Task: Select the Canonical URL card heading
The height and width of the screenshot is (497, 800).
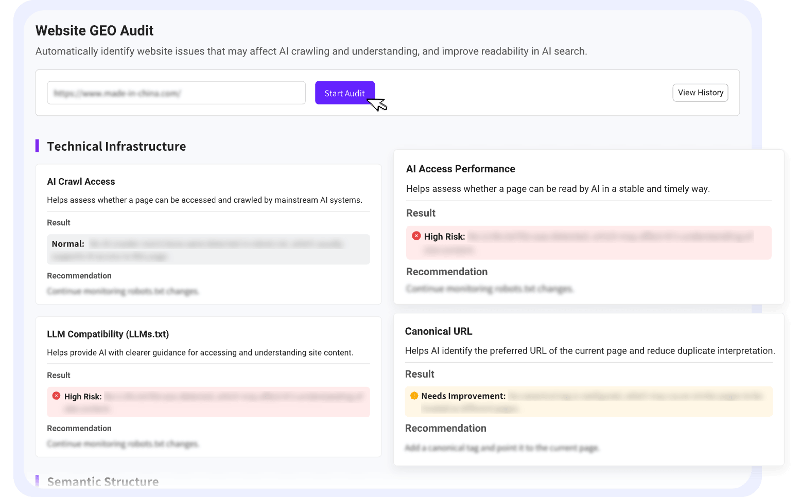Action: (438, 331)
